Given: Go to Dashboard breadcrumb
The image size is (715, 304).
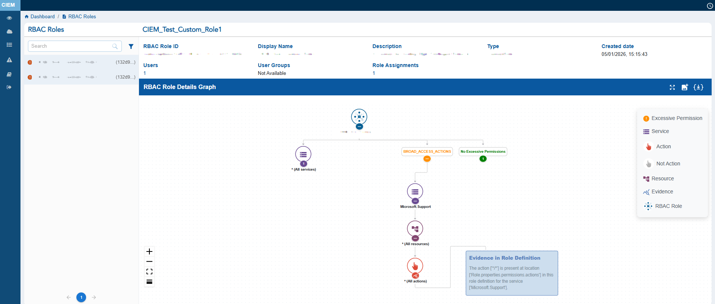Looking at the screenshot, I should click(x=42, y=17).
